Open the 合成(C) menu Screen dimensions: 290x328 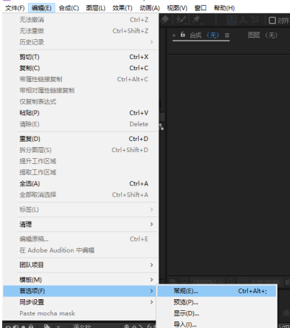click(69, 8)
